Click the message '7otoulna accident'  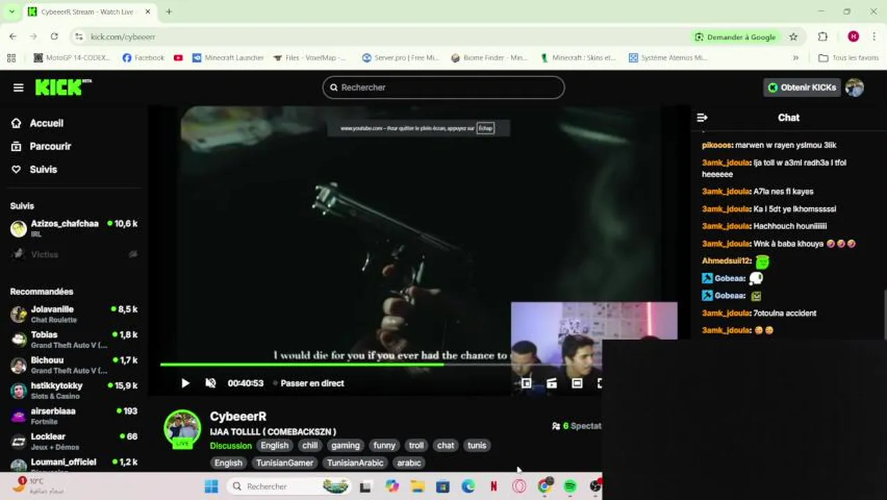(x=785, y=313)
